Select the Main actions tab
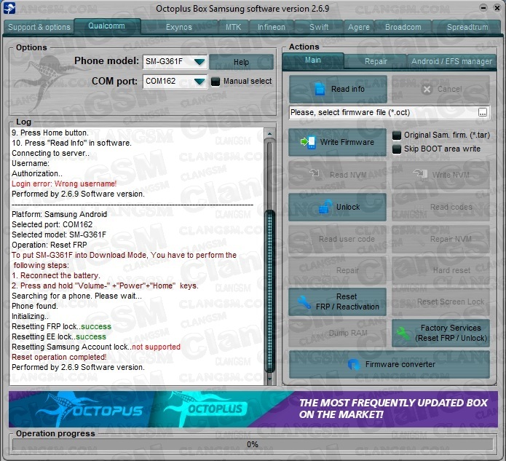Viewport: 506px width, 461px height. [312, 60]
